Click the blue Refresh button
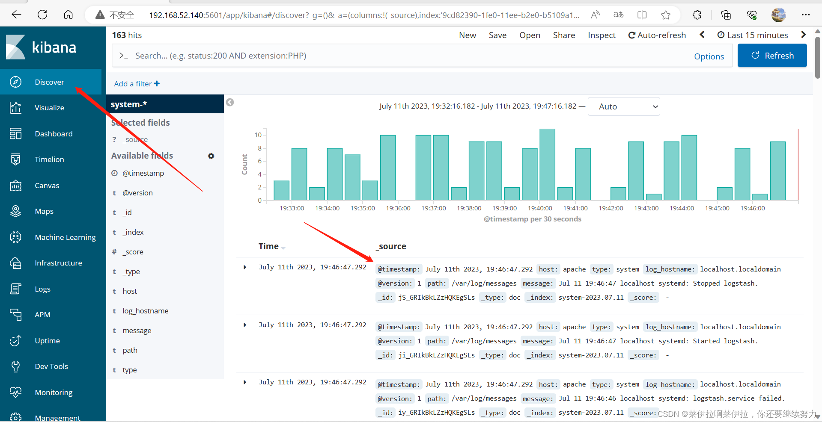 point(772,56)
